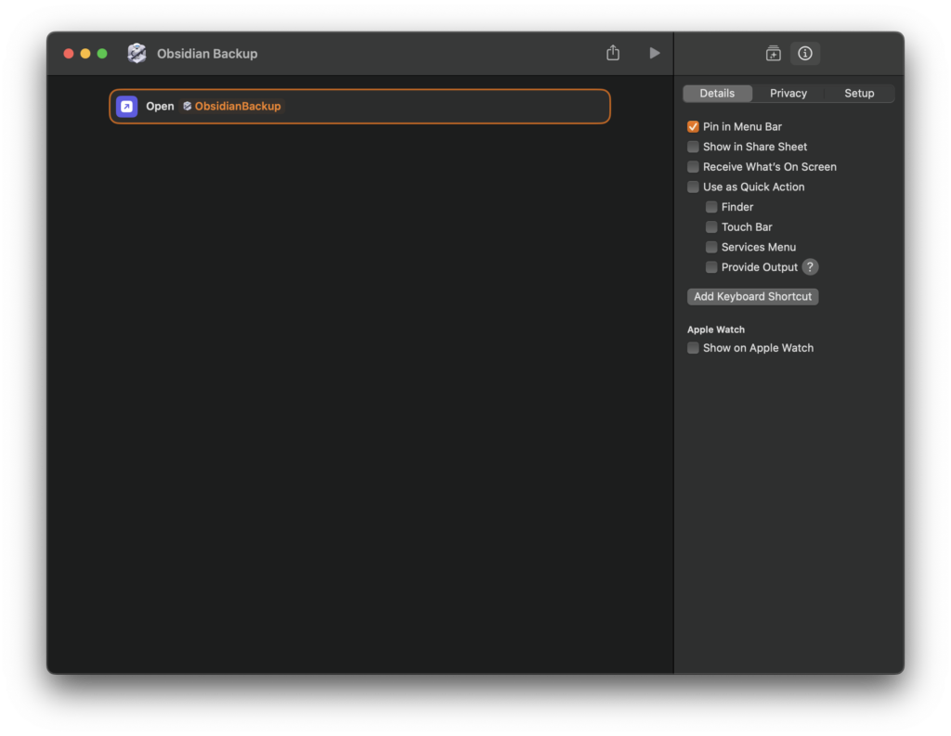Click the Apple Watch section heading
Screen dimensions: 951x736
pyautogui.click(x=716, y=329)
